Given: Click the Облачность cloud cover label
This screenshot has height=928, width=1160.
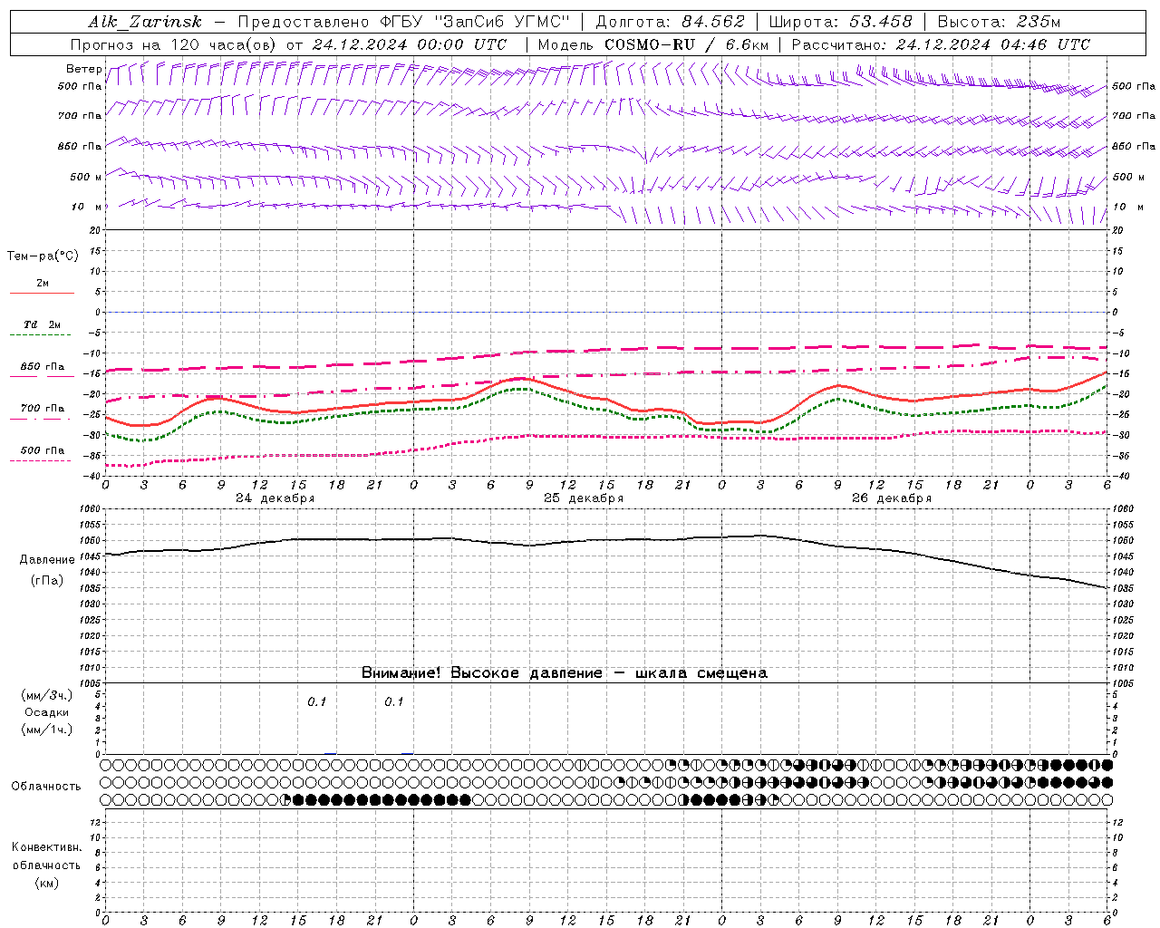Looking at the screenshot, I should click(x=46, y=786).
